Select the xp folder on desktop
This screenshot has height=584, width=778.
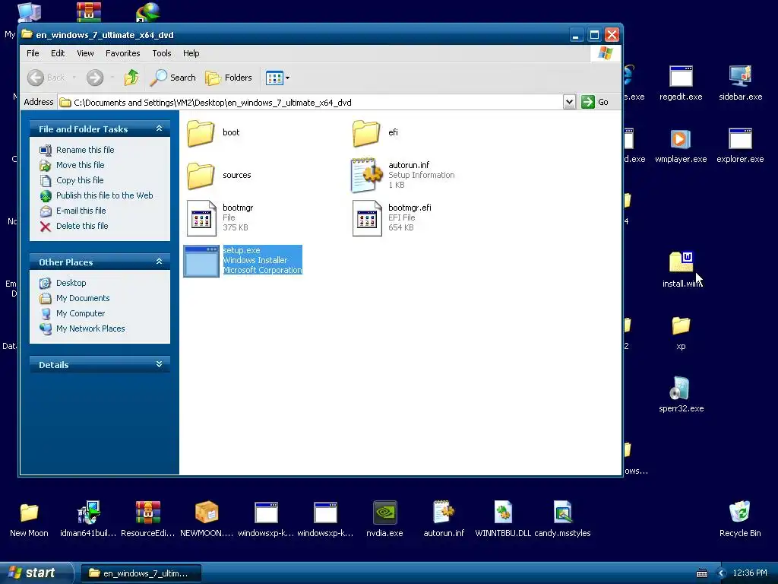click(681, 326)
